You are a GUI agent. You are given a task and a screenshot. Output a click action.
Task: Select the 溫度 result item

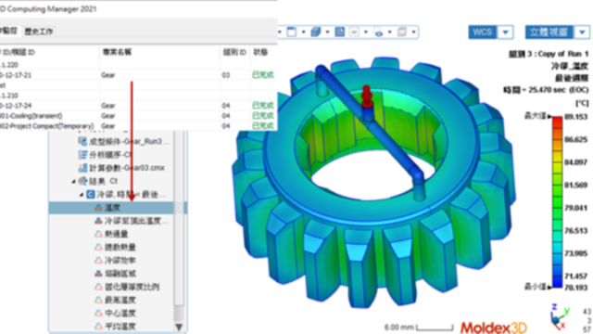point(112,208)
